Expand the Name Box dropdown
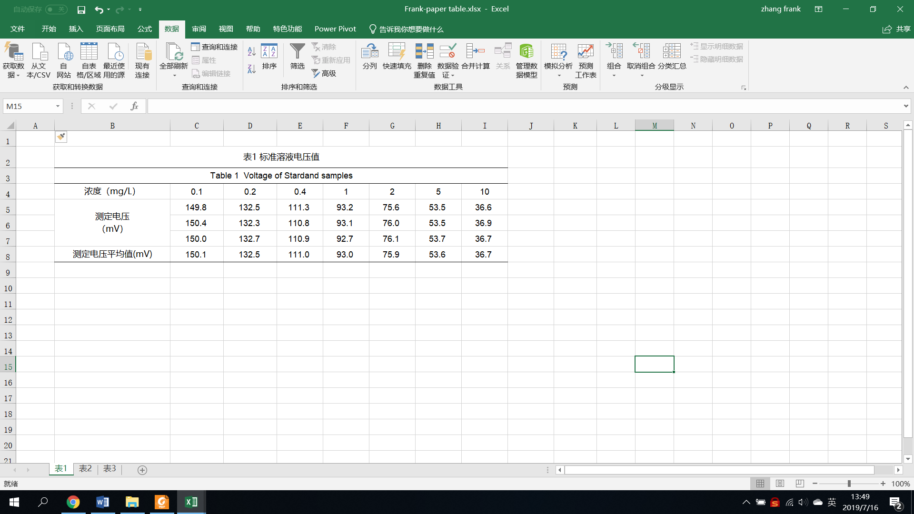914x514 pixels. [58, 106]
